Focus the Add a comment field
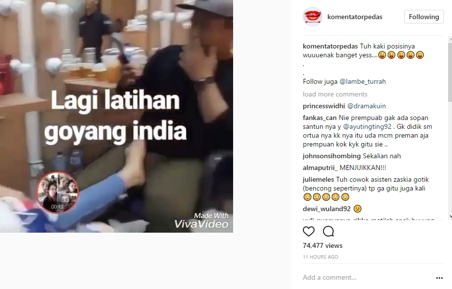The image size is (452, 289). point(366,277)
